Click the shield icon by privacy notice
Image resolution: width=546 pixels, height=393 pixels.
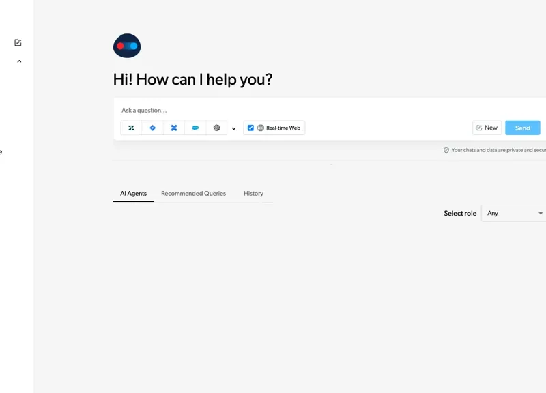[x=446, y=150]
